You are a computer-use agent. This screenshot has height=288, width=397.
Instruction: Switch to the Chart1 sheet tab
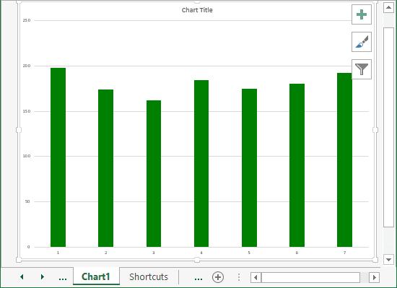(96, 276)
